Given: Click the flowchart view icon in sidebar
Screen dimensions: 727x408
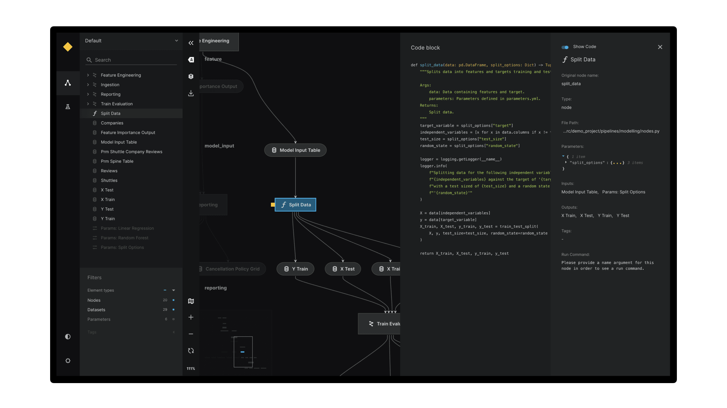Looking at the screenshot, I should (68, 83).
